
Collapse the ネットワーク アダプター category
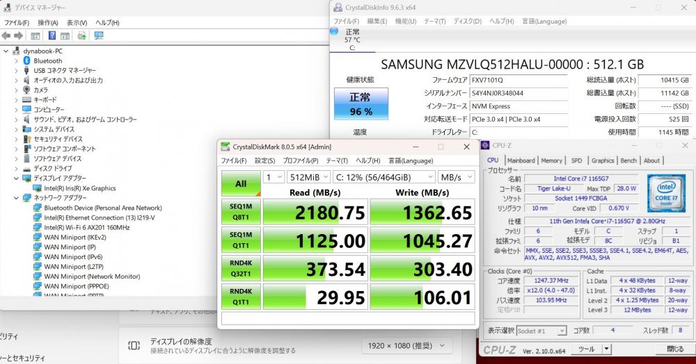coord(17,198)
